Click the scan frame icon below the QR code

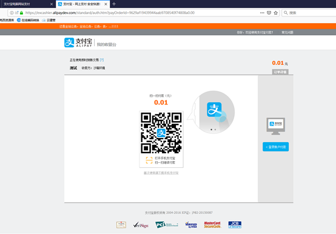click(149, 160)
